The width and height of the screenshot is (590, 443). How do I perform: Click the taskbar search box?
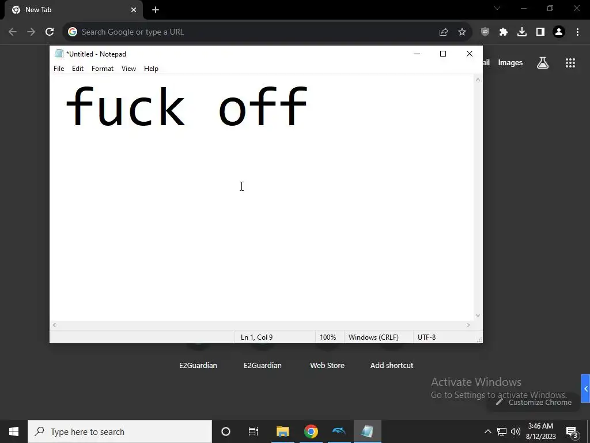120,431
